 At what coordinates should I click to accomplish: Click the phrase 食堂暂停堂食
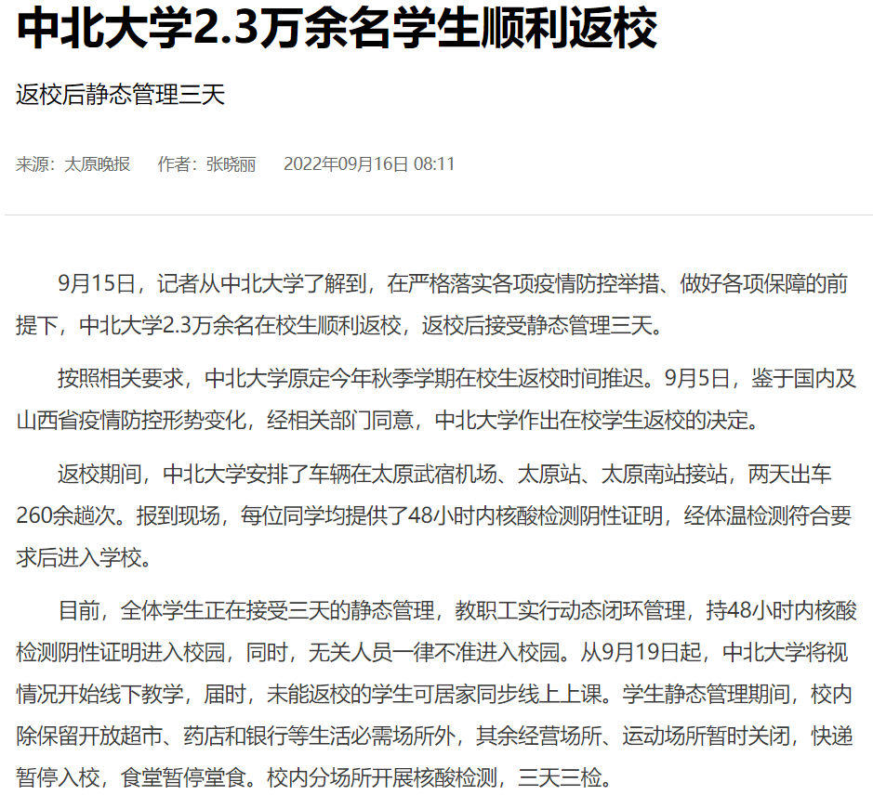pos(183,777)
